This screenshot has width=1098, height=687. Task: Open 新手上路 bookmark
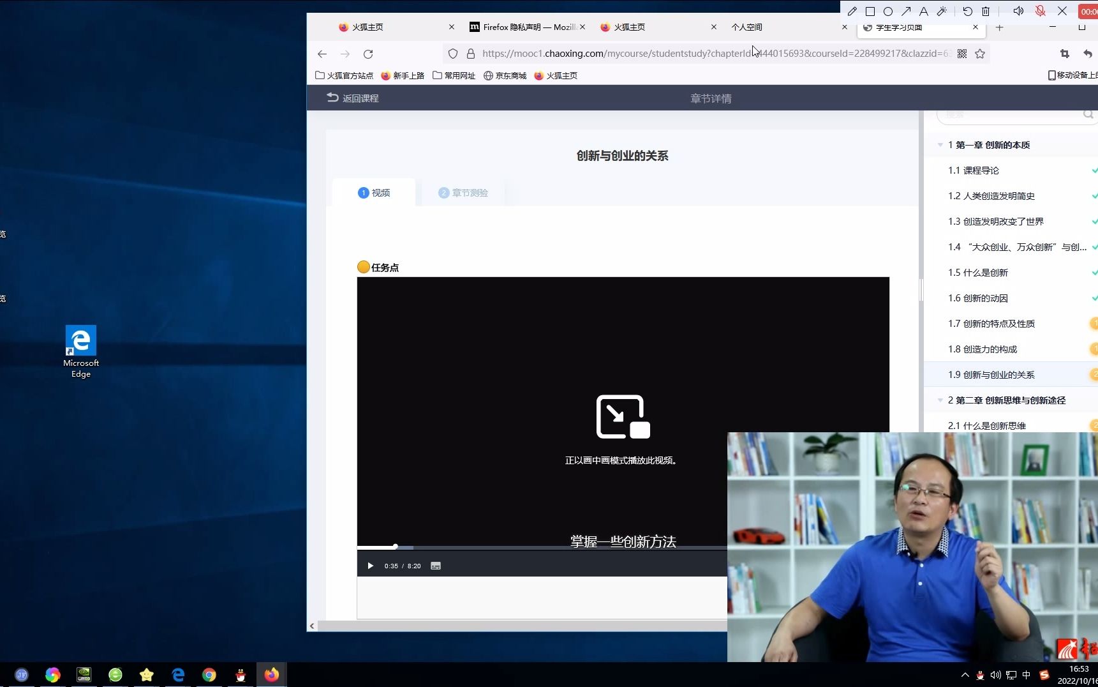click(x=403, y=75)
